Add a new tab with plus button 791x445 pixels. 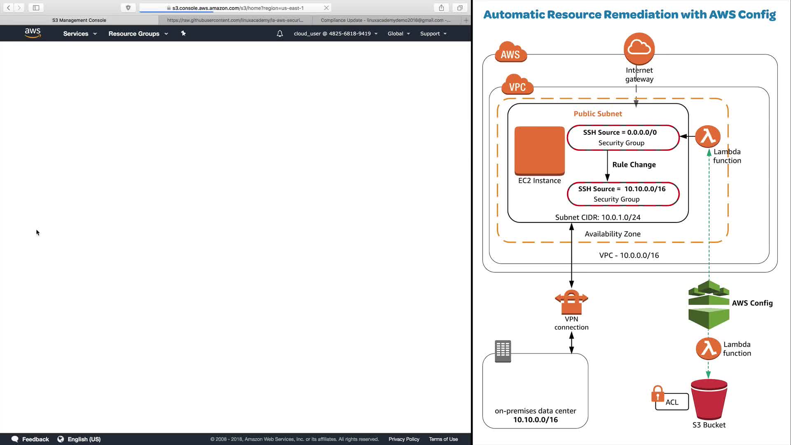466,20
